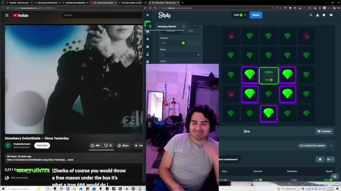This screenshot has width=341, height=191.
Task: Dislike the video (1K)
Action: pos(108,145)
